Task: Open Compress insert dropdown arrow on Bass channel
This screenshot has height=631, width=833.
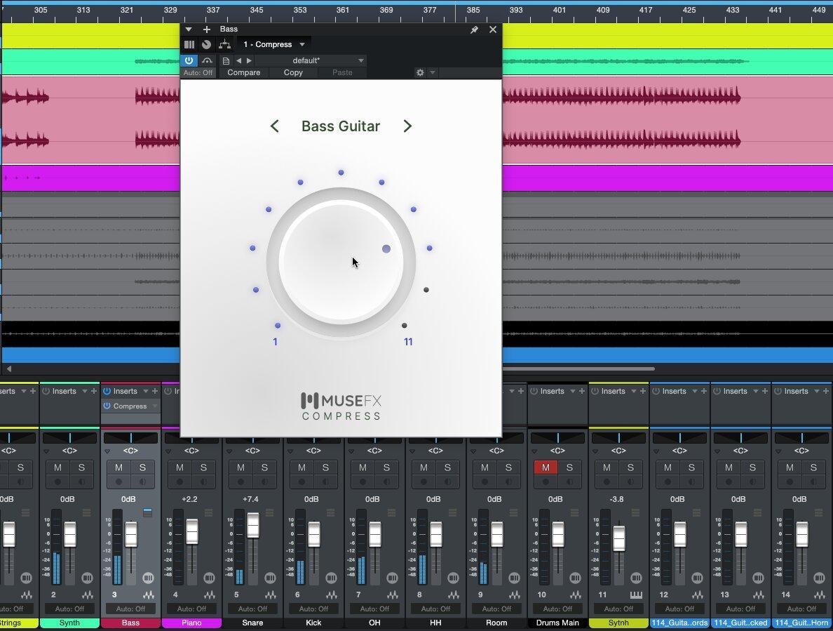Action: point(155,406)
